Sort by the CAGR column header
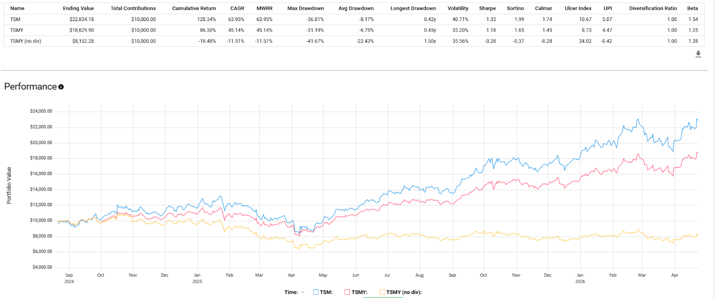 pyautogui.click(x=237, y=8)
